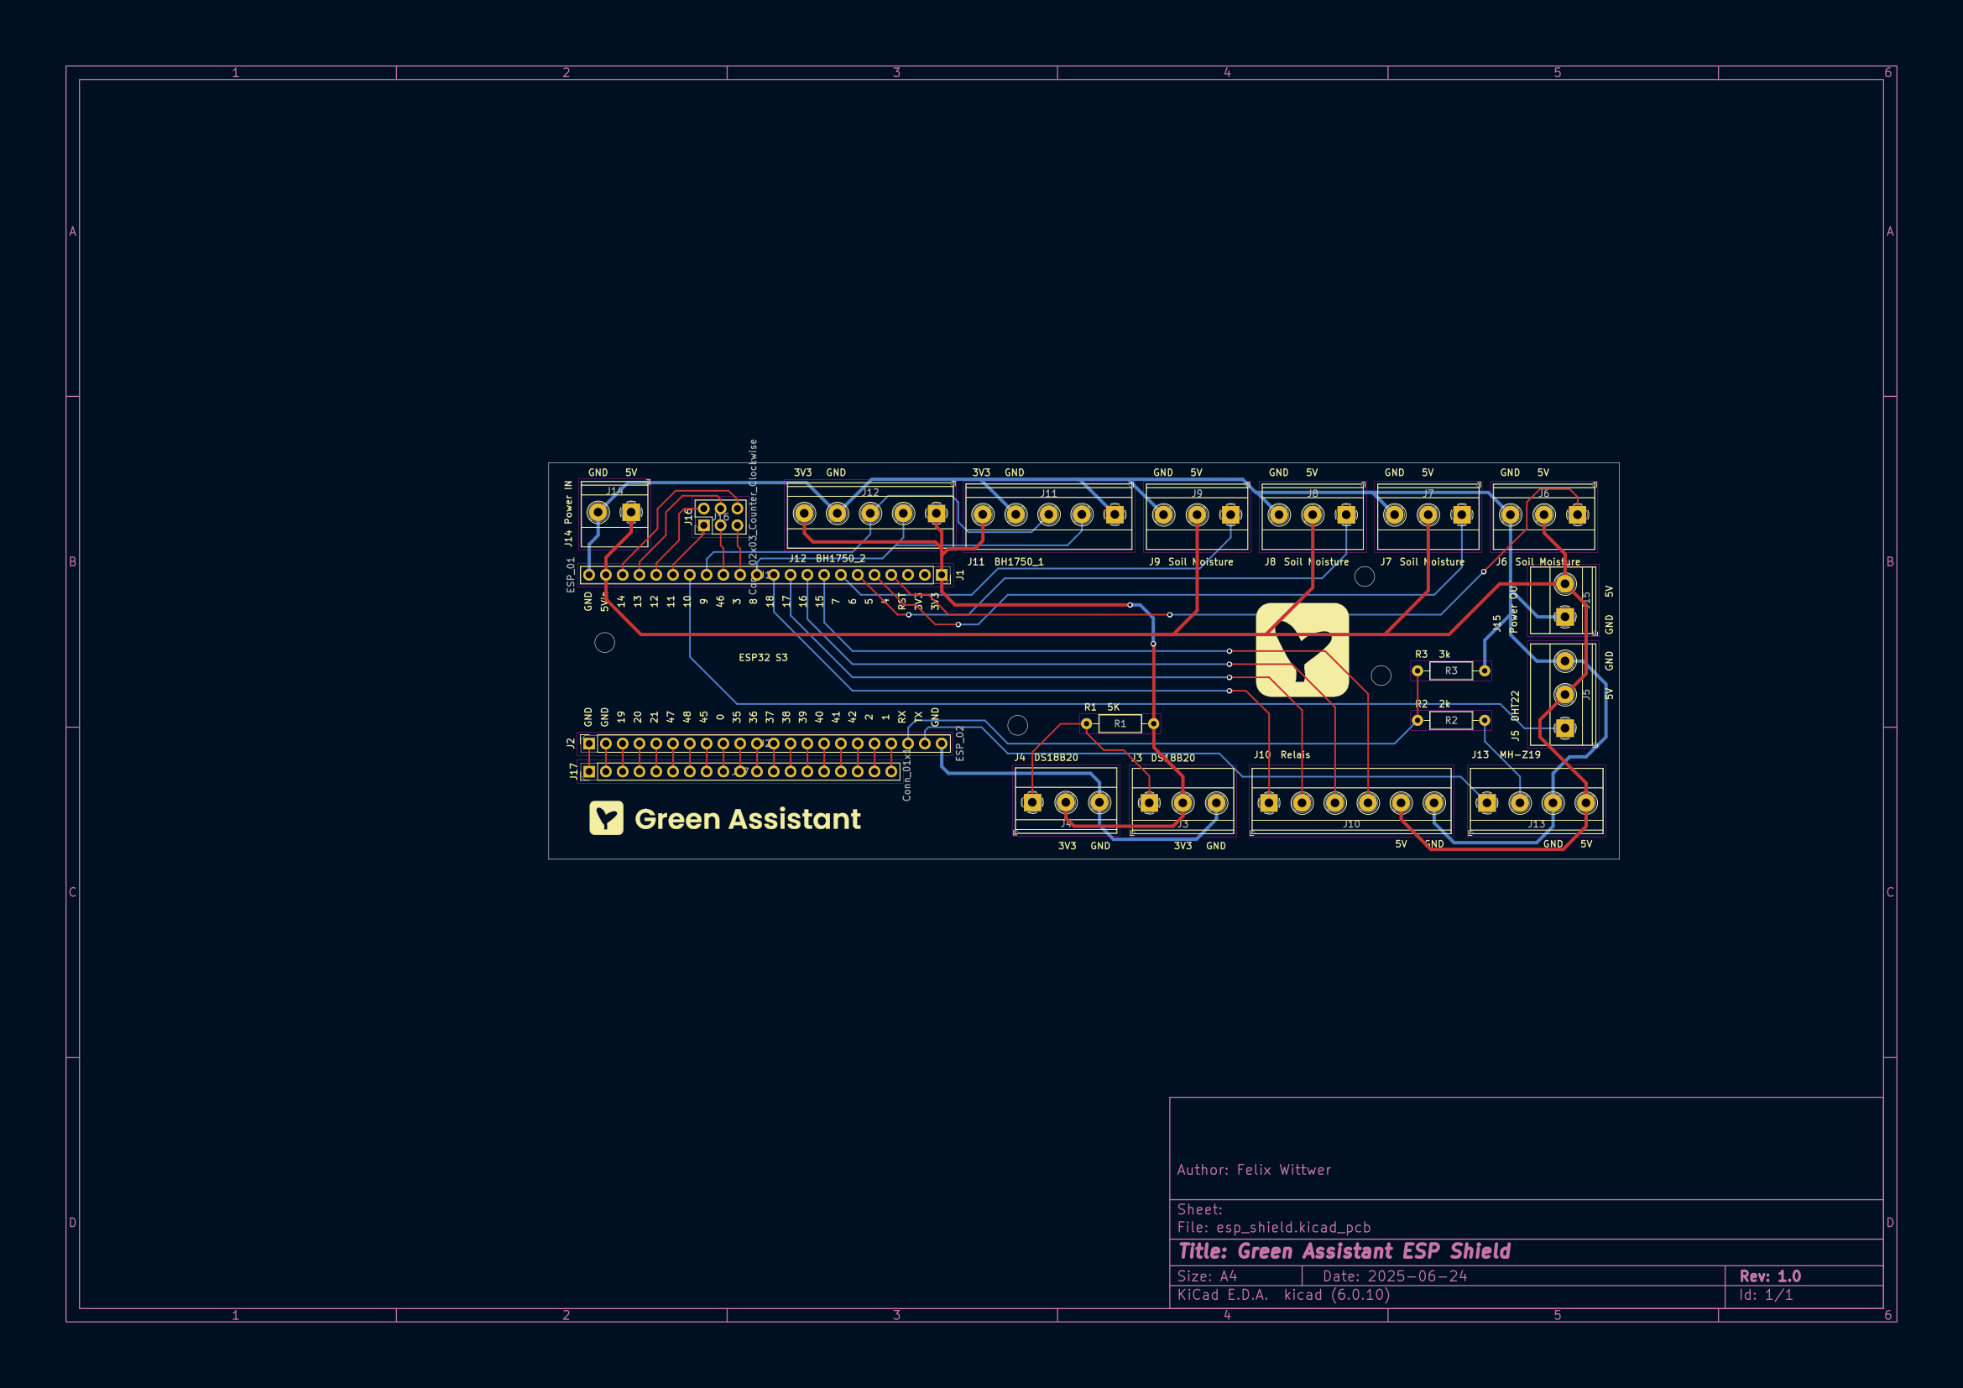
Task: Select the "J10 Relais" connector label
Action: coord(1281,754)
